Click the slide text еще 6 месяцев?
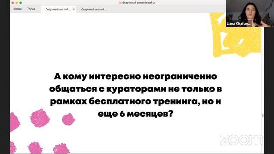 (x=136, y=114)
